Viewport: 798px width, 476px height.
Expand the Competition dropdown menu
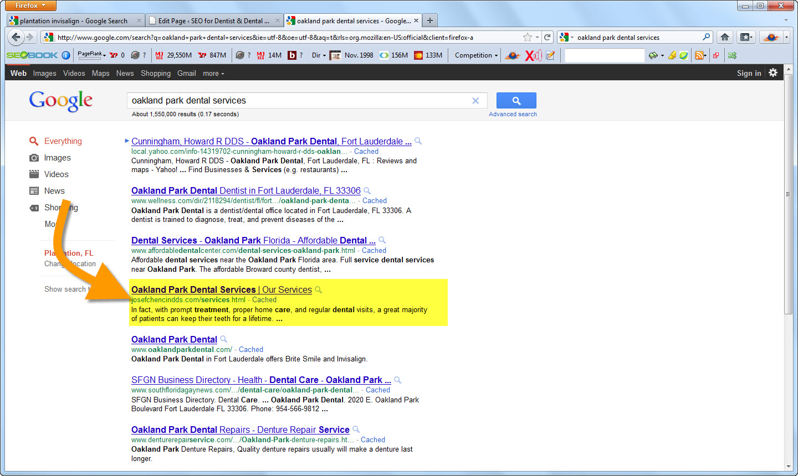476,55
